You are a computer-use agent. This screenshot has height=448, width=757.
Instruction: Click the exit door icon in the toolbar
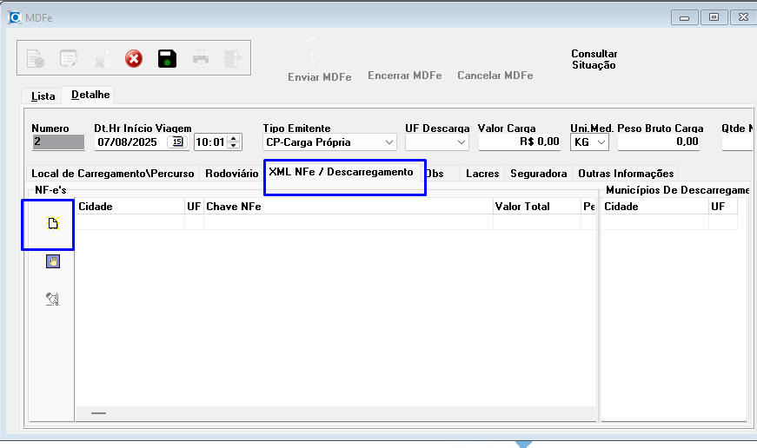[x=232, y=59]
